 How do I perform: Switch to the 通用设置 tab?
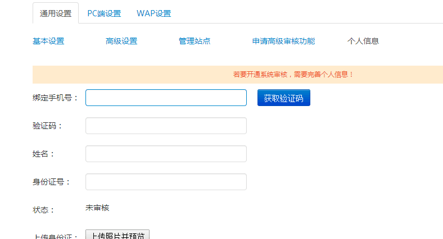[56, 13]
